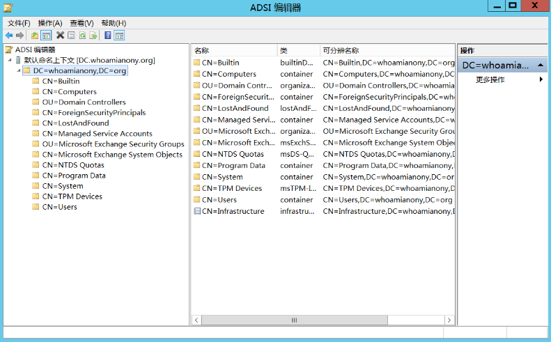Sort by 类 column header
551x342 pixels.
click(298, 50)
